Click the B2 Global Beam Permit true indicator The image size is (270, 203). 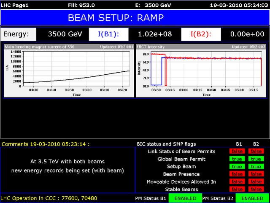(x=256, y=159)
